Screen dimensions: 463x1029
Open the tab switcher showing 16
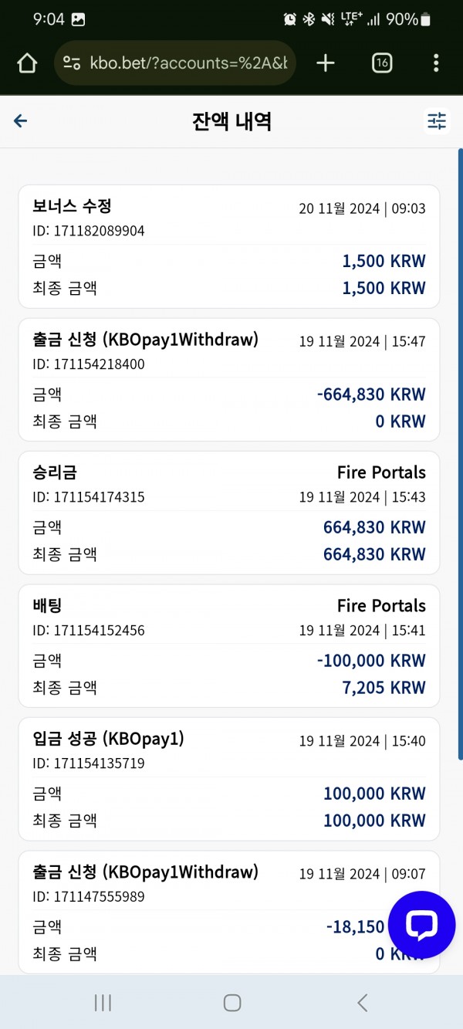click(381, 63)
